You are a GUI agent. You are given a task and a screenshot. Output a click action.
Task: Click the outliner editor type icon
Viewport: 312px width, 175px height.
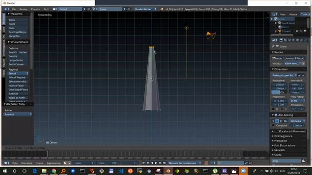coord(274,14)
